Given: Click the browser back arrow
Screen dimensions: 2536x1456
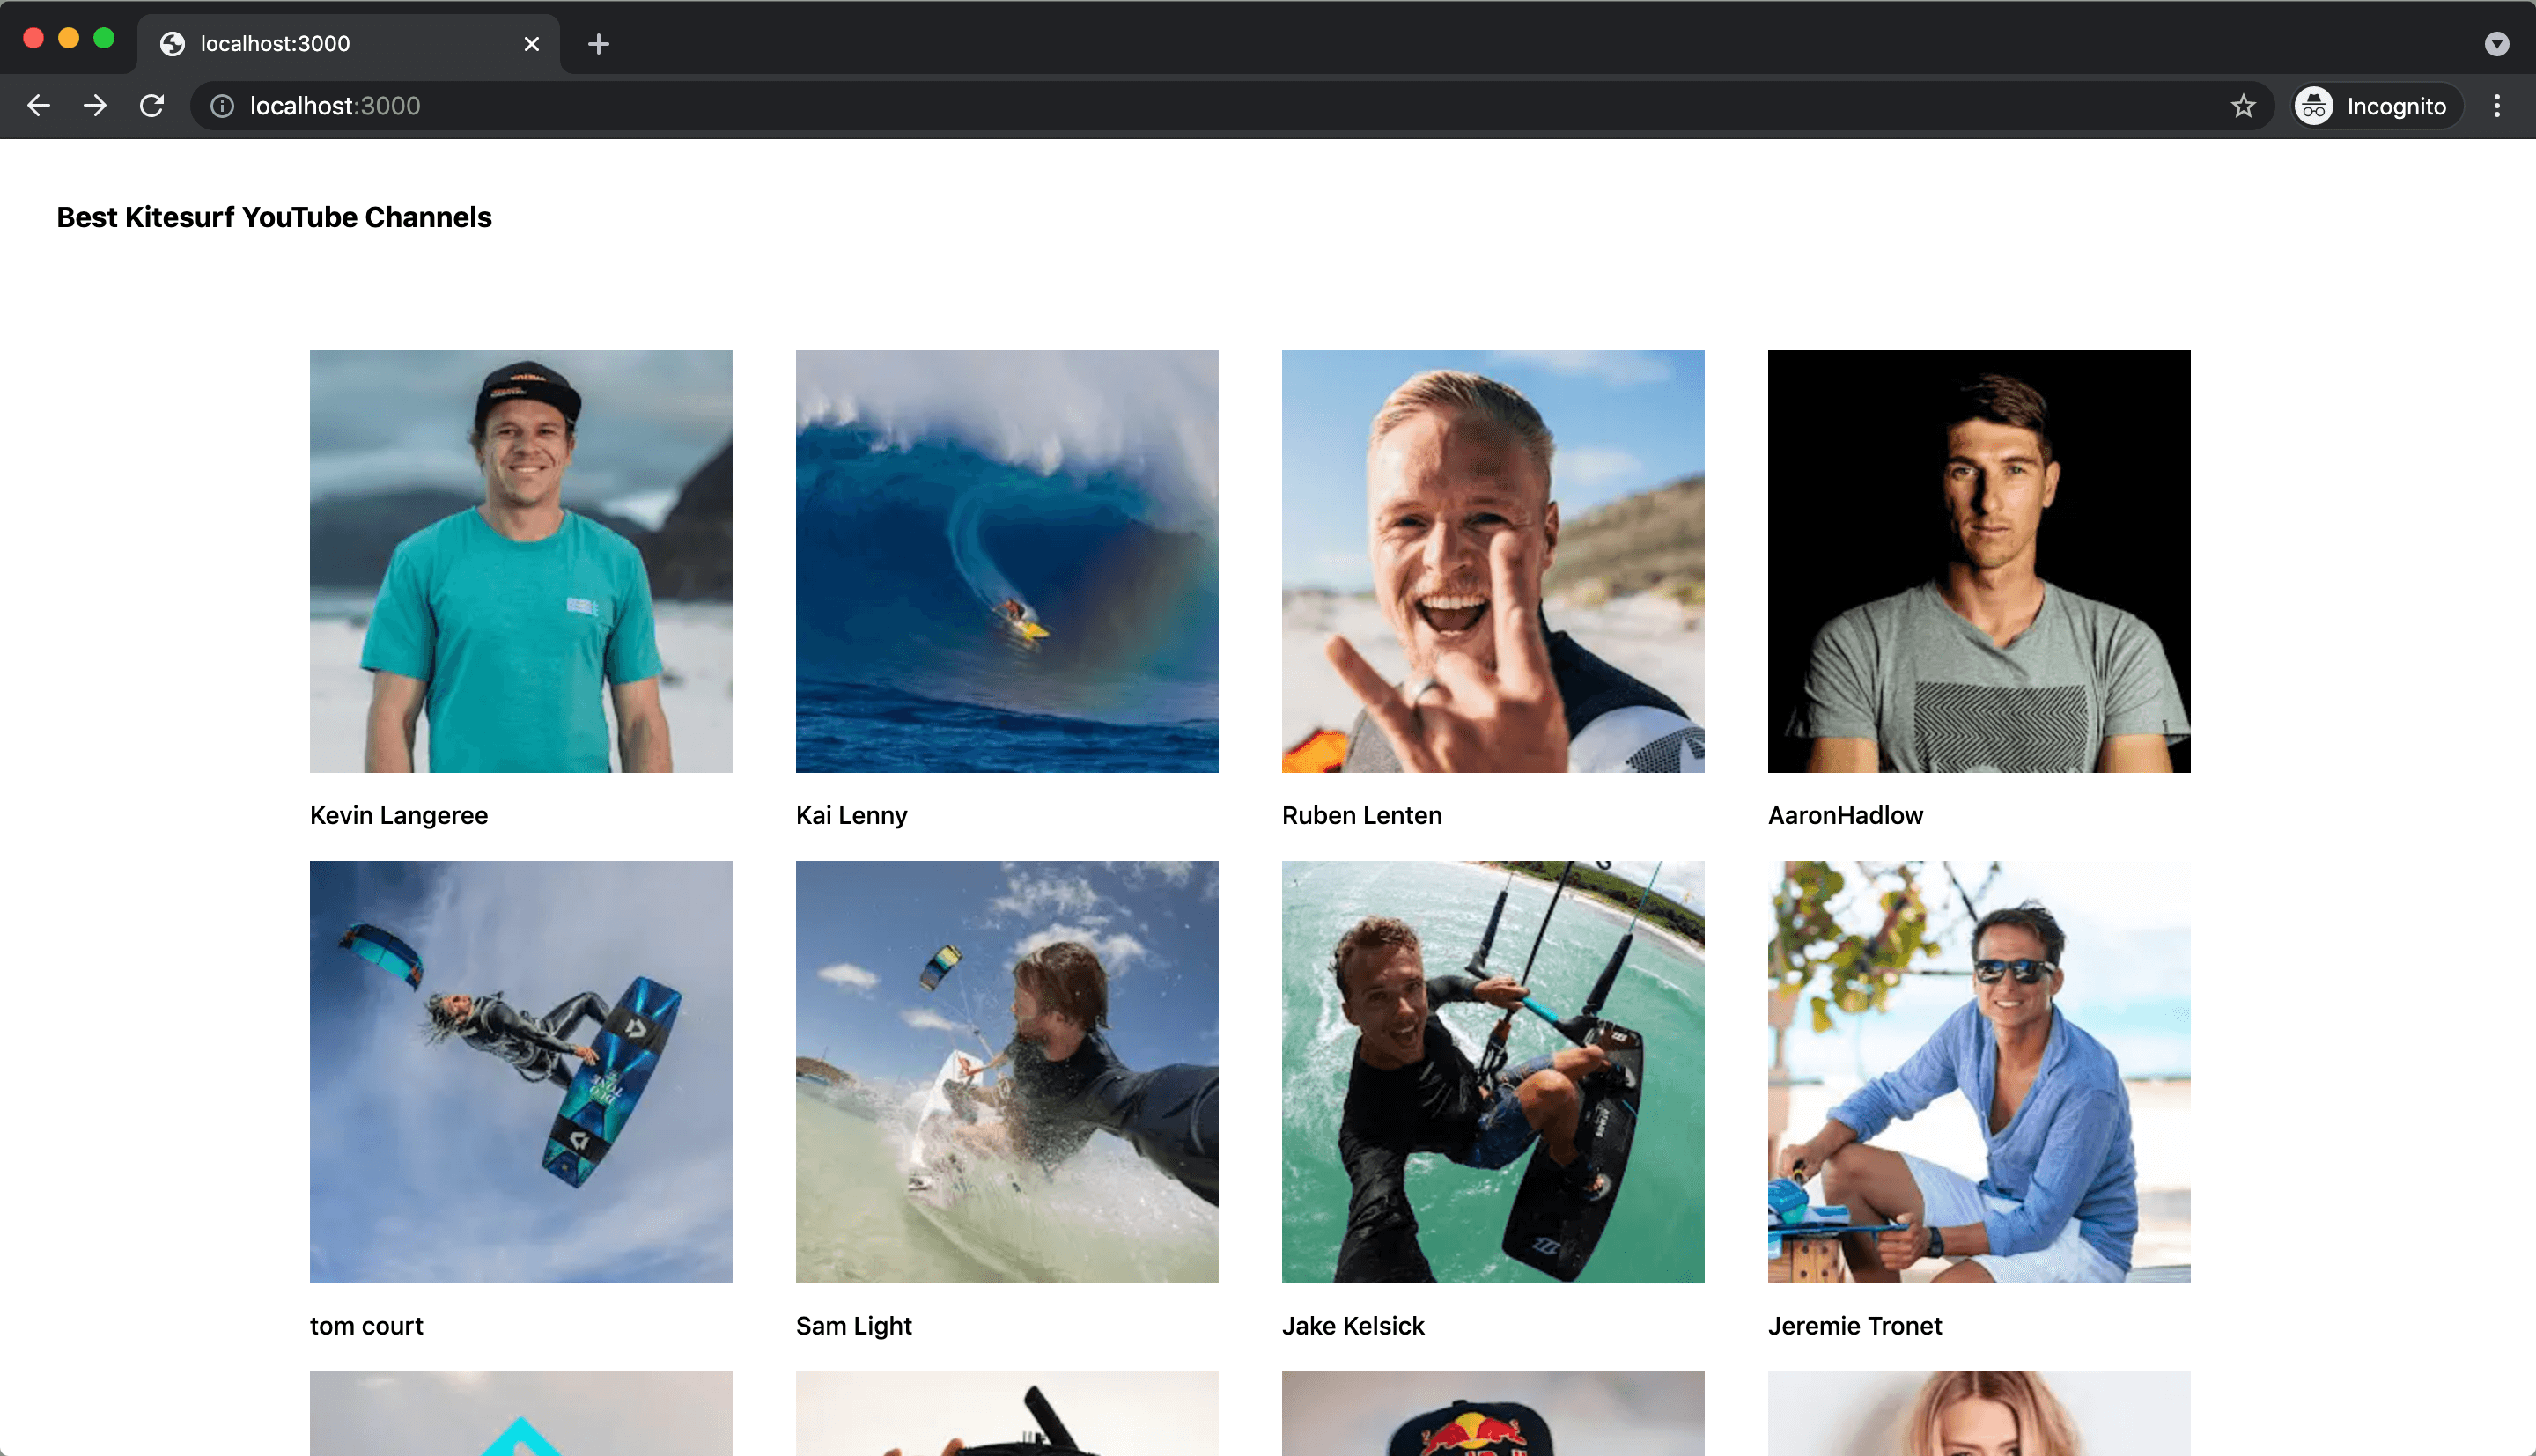Looking at the screenshot, I should [x=38, y=106].
